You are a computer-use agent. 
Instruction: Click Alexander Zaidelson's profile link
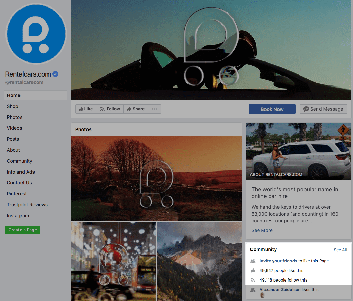pos(280,289)
